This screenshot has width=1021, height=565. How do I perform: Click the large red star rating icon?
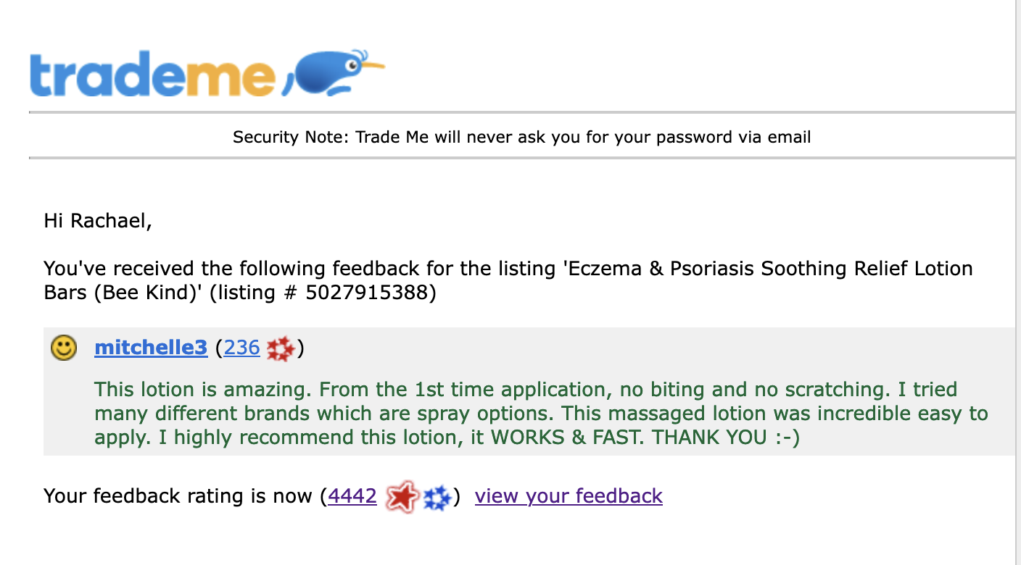point(402,497)
